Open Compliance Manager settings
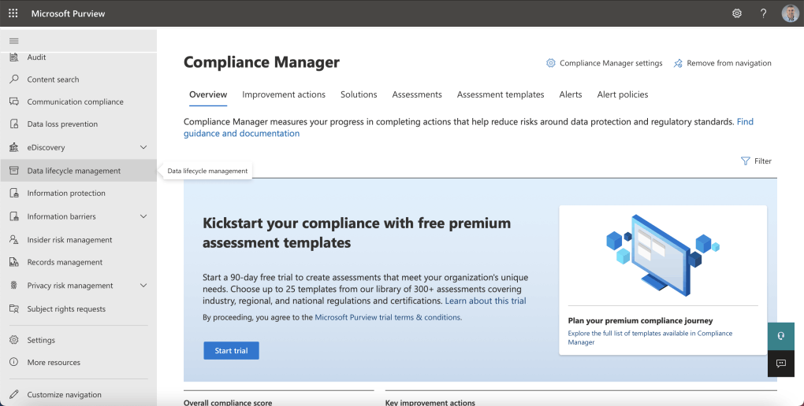The width and height of the screenshot is (804, 406). point(604,64)
